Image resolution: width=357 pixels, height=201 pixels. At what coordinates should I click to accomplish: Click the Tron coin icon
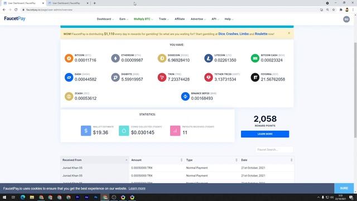click(x=162, y=77)
